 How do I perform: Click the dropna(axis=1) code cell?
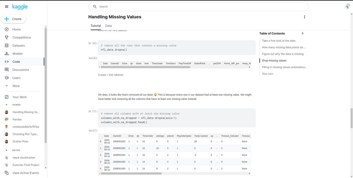coord(176,118)
